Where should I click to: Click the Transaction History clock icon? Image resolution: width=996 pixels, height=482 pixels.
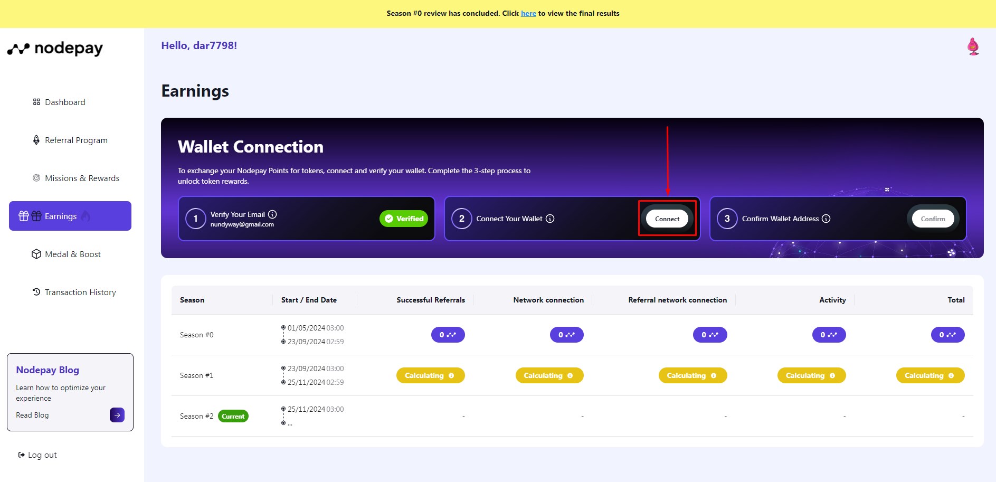[36, 292]
